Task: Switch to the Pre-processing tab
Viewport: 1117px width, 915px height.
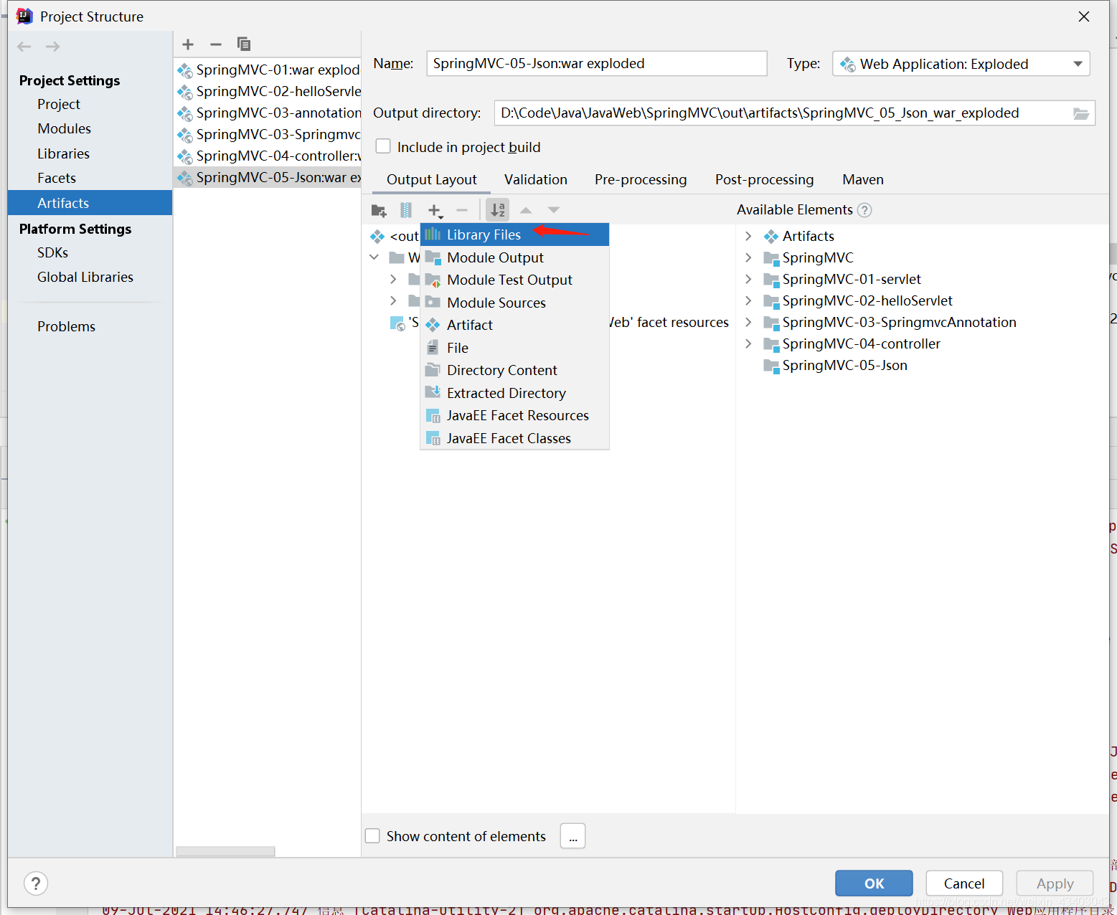Action: pos(641,179)
